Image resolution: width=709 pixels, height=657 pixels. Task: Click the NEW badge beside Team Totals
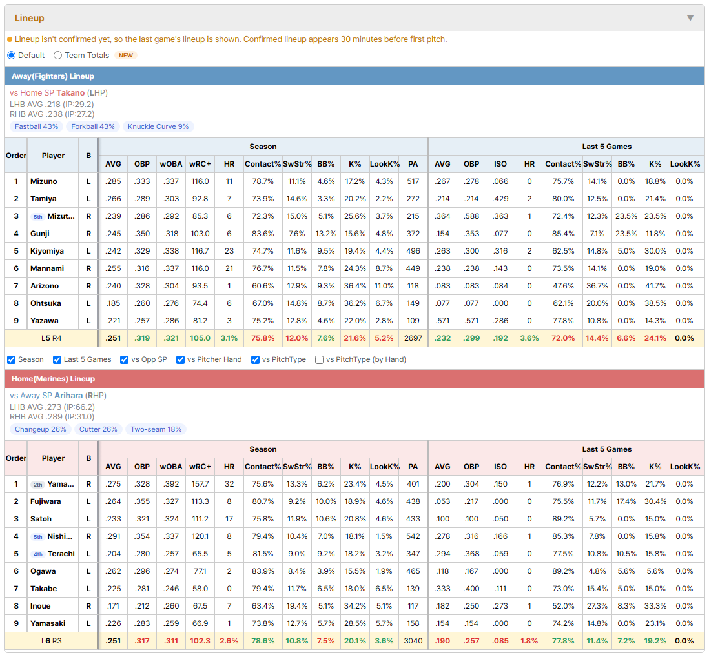pos(126,55)
